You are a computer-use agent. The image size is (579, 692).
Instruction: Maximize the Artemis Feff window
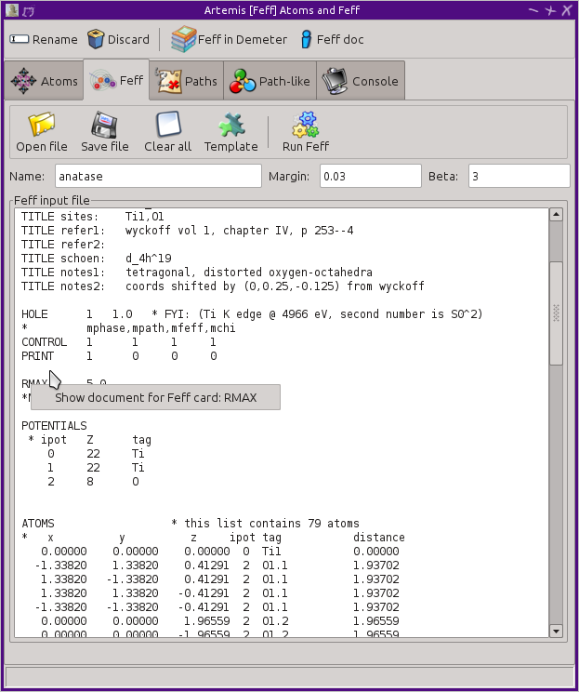coord(550,10)
